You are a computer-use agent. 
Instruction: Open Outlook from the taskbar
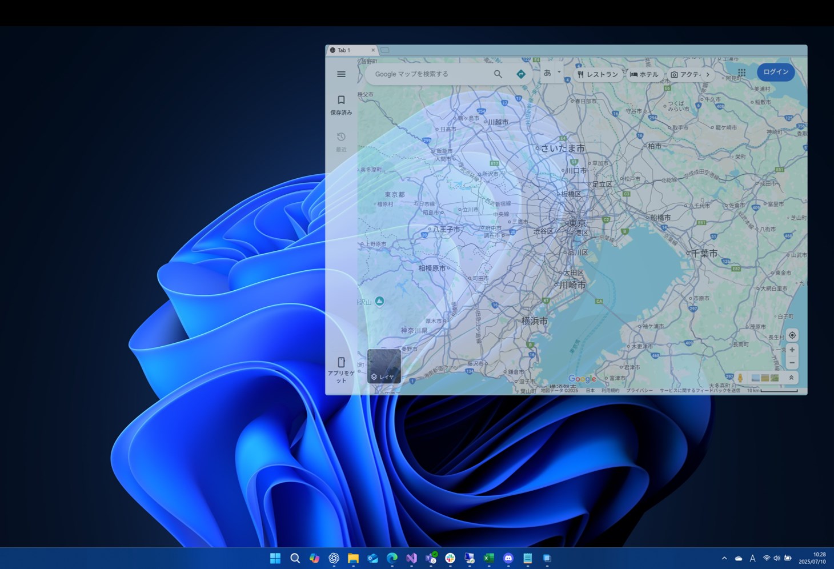pyautogui.click(x=372, y=558)
